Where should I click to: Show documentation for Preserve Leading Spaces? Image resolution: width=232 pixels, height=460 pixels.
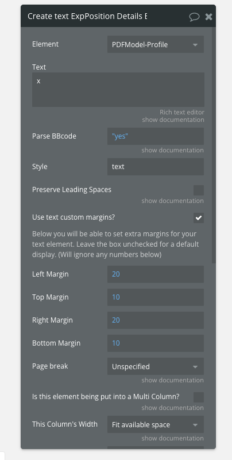tap(172, 201)
